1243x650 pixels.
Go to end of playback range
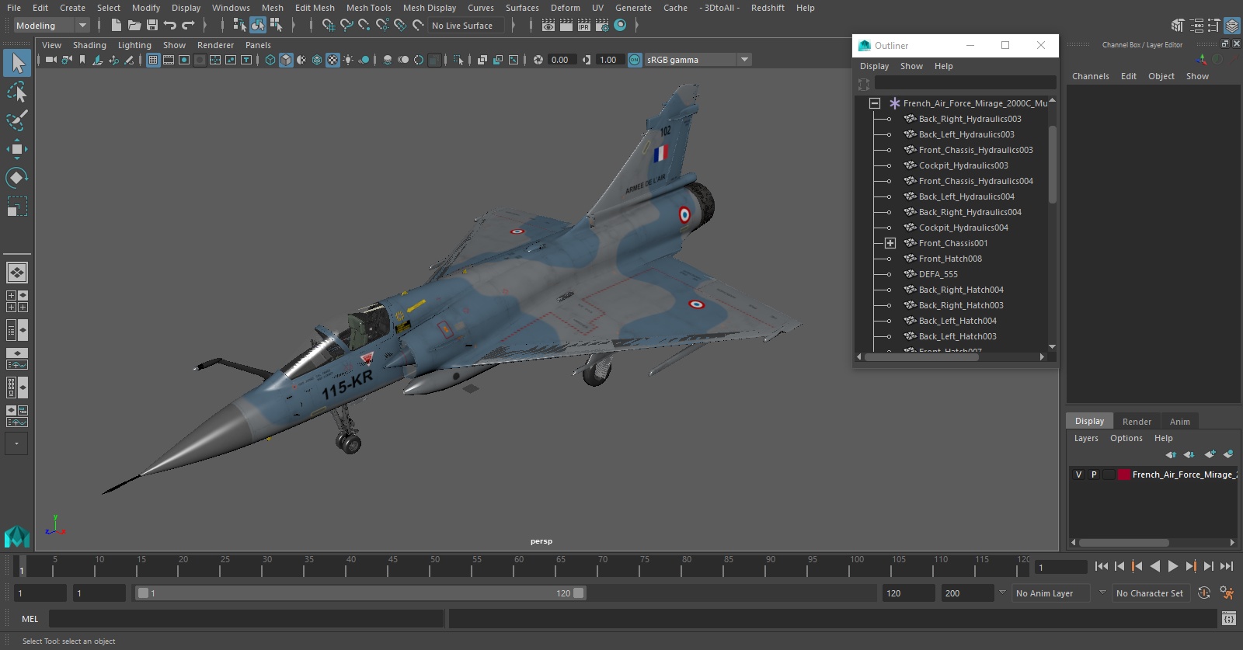coord(1227,566)
